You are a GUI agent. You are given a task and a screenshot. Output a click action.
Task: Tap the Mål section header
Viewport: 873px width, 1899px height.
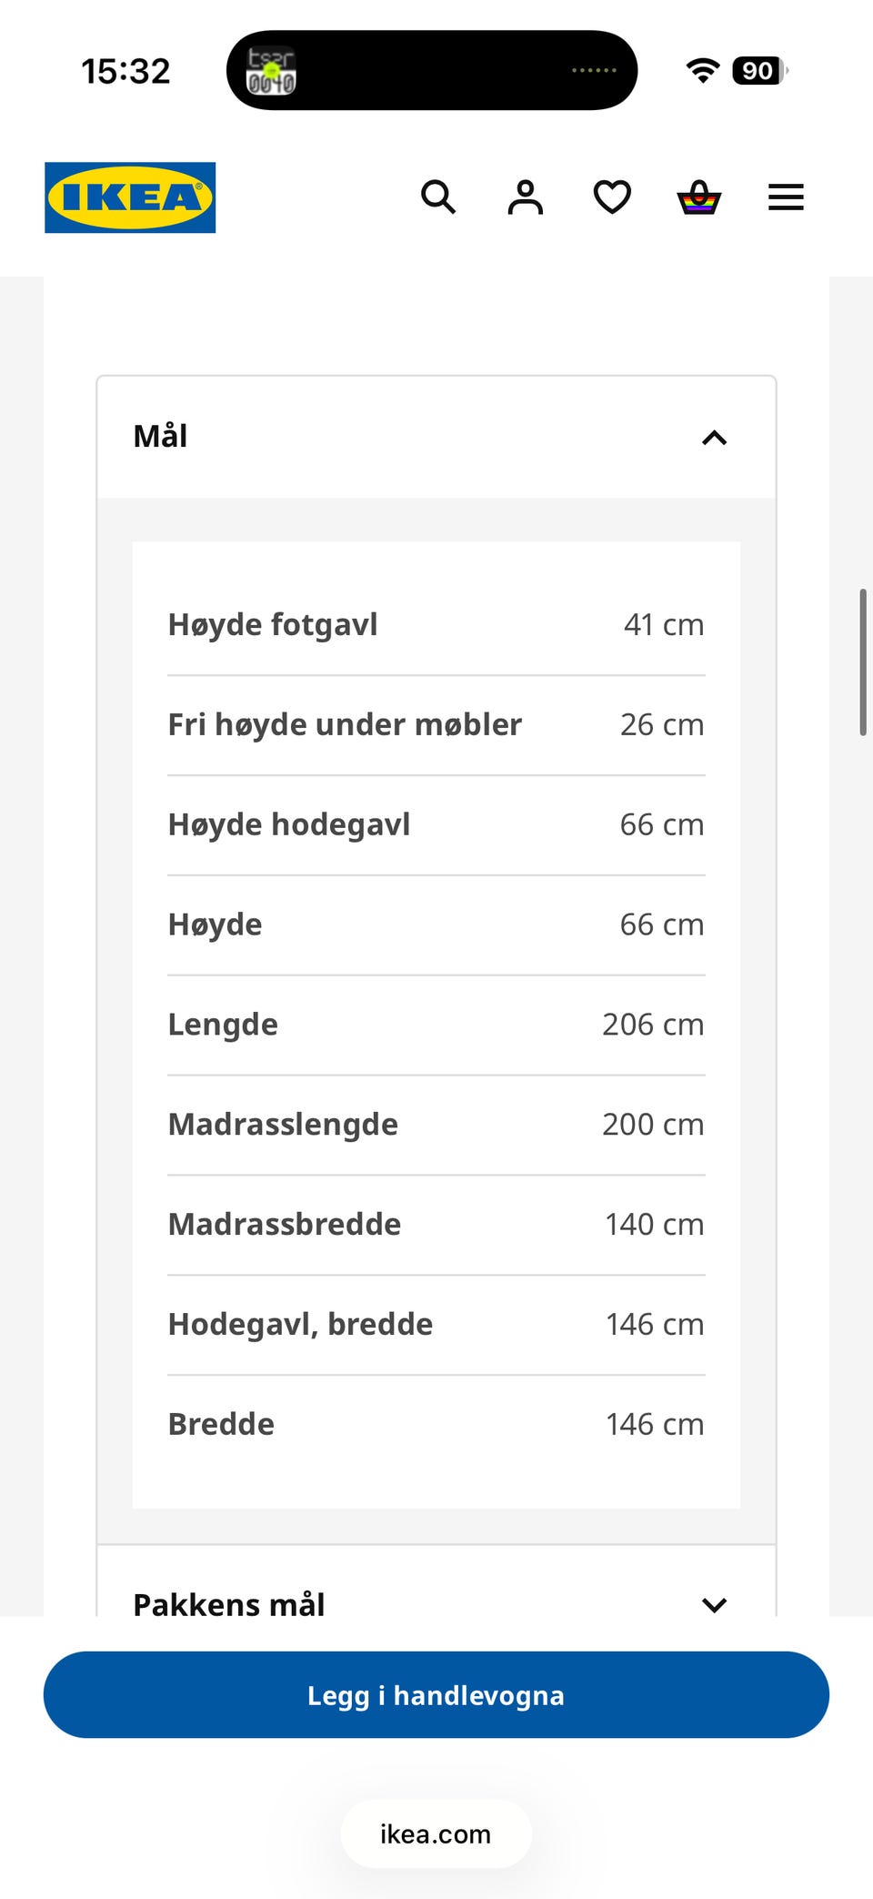pyautogui.click(x=436, y=437)
